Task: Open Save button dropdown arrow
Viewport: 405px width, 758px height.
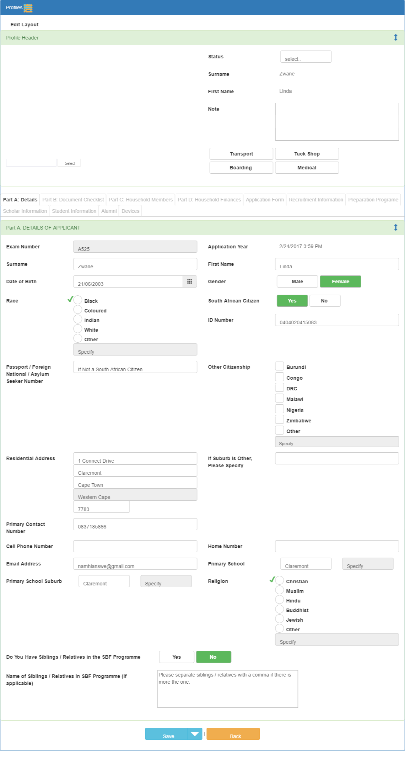Action: click(195, 734)
